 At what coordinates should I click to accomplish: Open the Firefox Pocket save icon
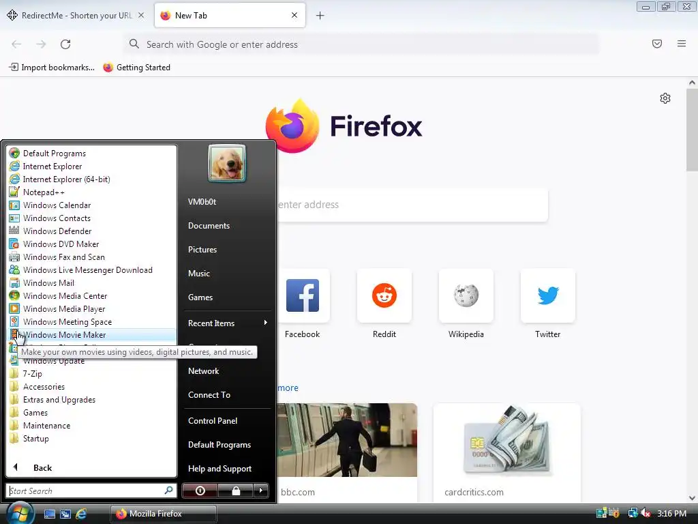click(x=657, y=44)
